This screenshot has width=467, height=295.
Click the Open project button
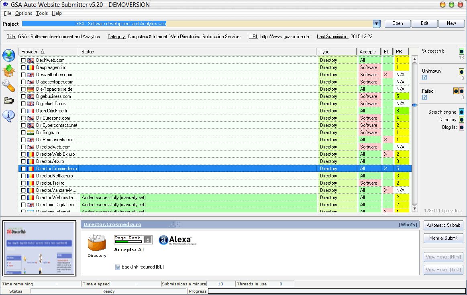(x=398, y=24)
